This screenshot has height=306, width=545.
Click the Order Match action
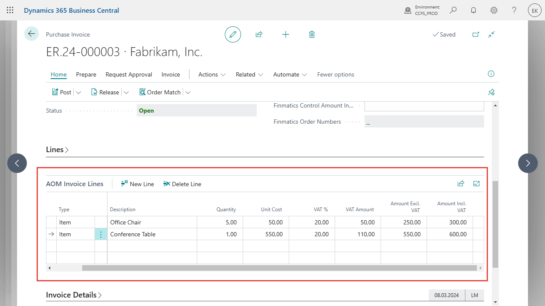click(160, 92)
